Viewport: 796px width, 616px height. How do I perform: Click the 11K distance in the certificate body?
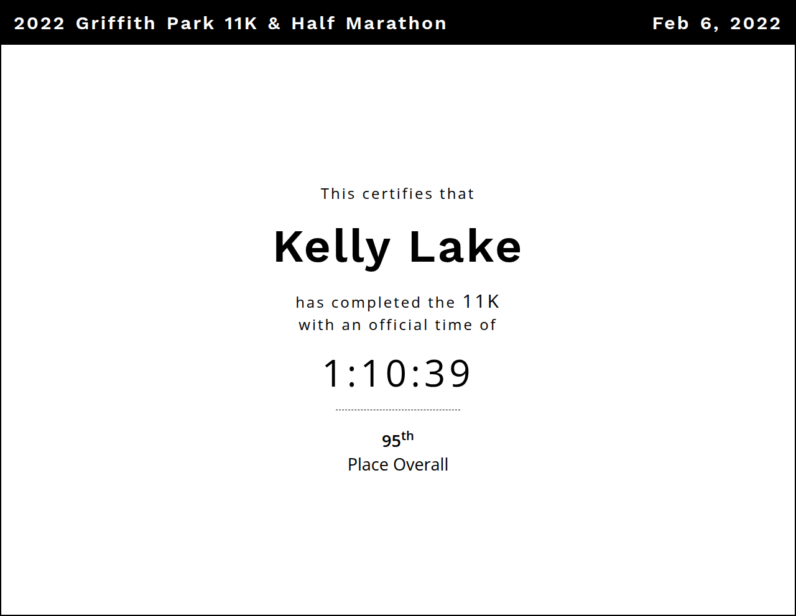tap(481, 301)
